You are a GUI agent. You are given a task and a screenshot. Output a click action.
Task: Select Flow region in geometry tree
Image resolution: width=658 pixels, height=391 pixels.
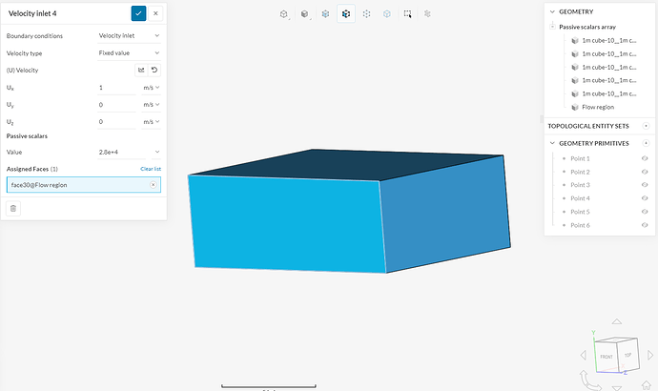coord(598,108)
